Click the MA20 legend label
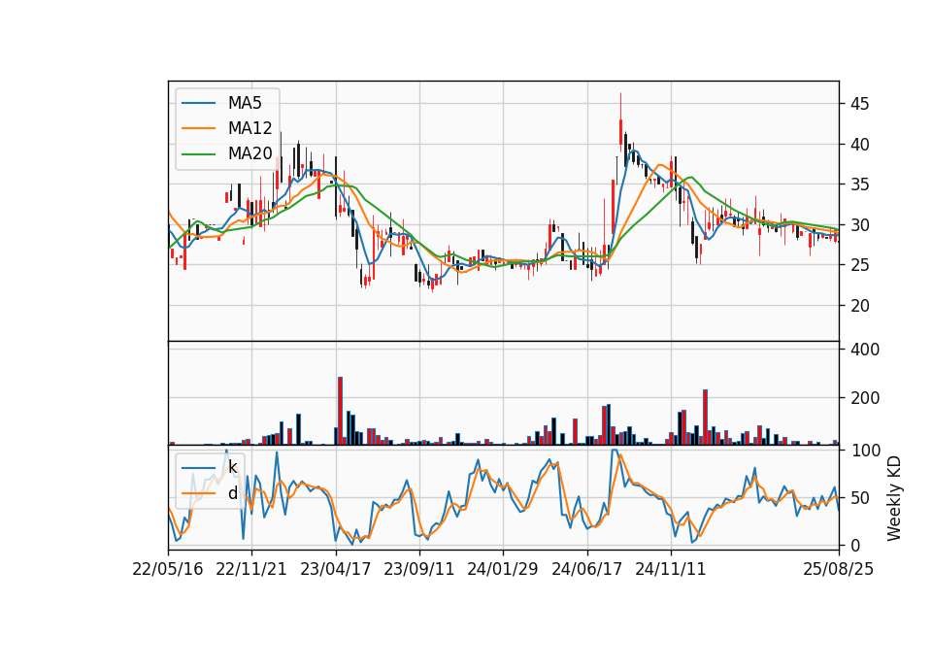The height and width of the screenshot is (670, 932). (x=250, y=153)
